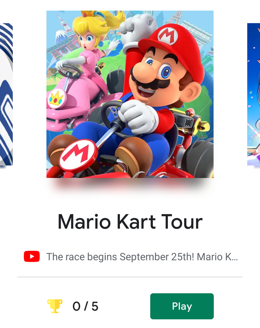260x328 pixels.
Task: View the 0 / 5 achievements count
Action: 85,307
